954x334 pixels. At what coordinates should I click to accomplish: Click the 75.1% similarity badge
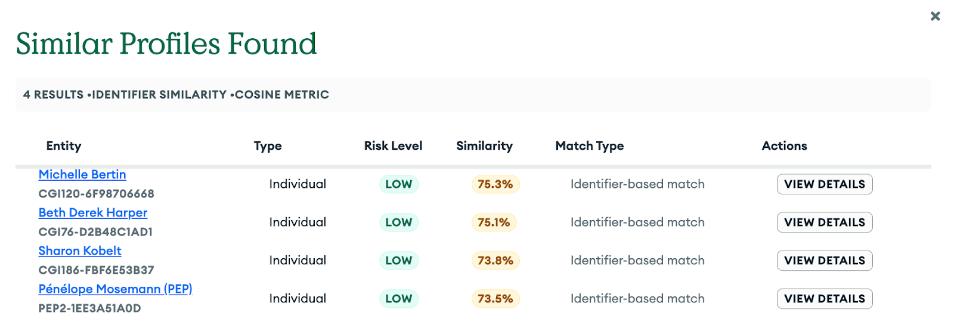(x=494, y=222)
